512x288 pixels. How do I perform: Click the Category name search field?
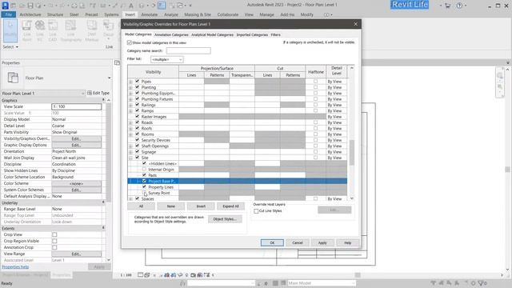click(189, 50)
